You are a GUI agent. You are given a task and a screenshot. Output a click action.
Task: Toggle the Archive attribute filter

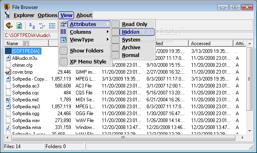pyautogui.click(x=133, y=47)
